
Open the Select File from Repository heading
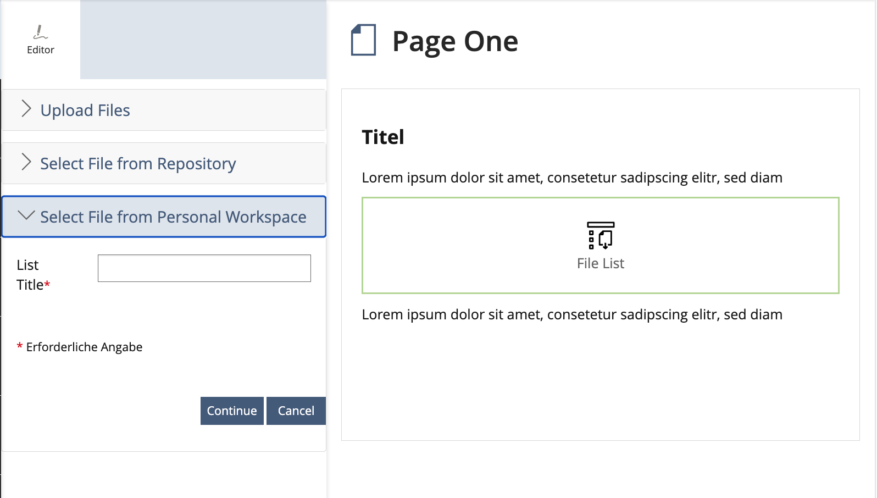coord(138,164)
